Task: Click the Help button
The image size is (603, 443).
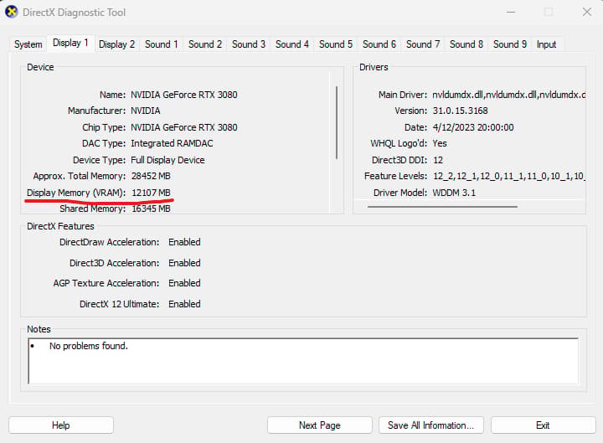Action: (61, 425)
